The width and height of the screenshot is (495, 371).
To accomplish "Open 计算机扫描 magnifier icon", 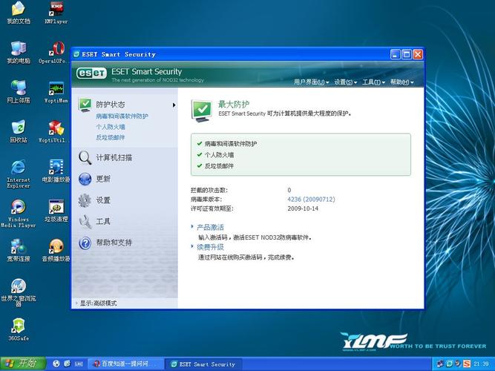I will point(85,157).
